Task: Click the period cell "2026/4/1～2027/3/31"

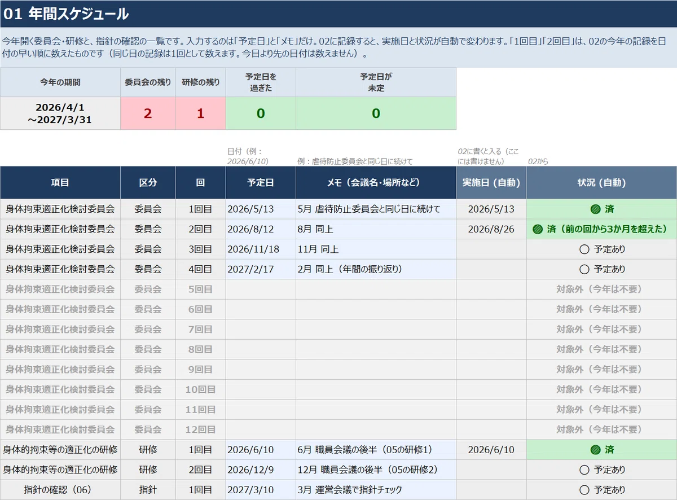Action: point(60,113)
